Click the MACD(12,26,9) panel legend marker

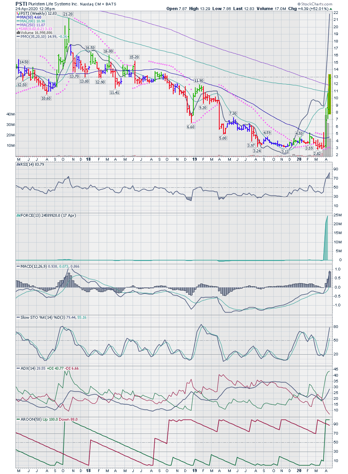pos(17,266)
